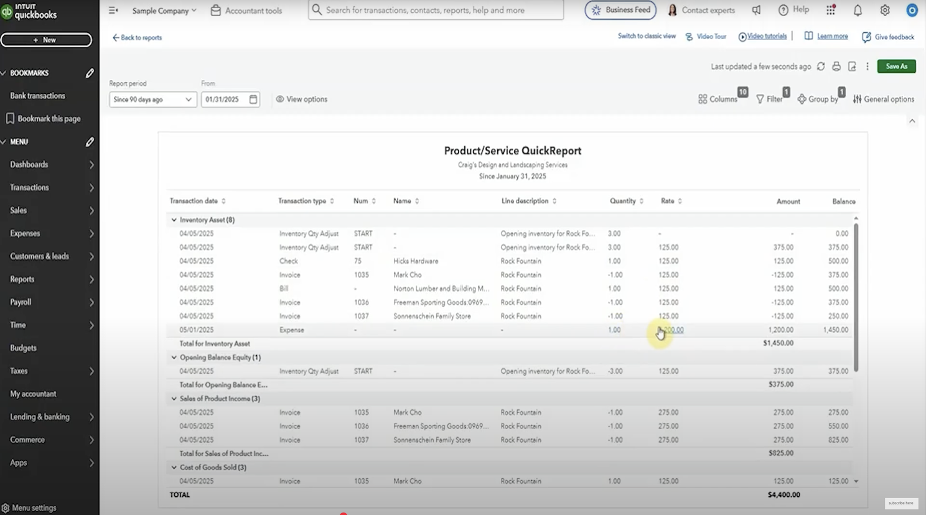Expand the Reports submenu arrow
Viewport: 926px width, 515px height.
[x=91, y=279]
